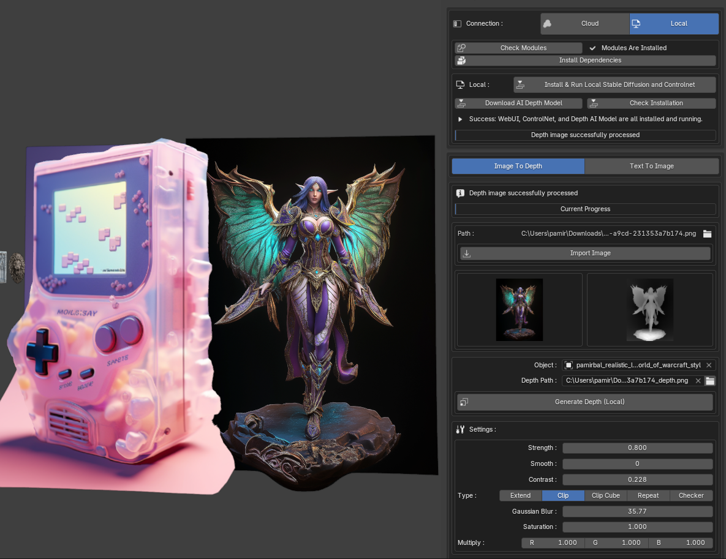This screenshot has height=559, width=726.
Task: Select the Checker type option
Action: pos(691,495)
